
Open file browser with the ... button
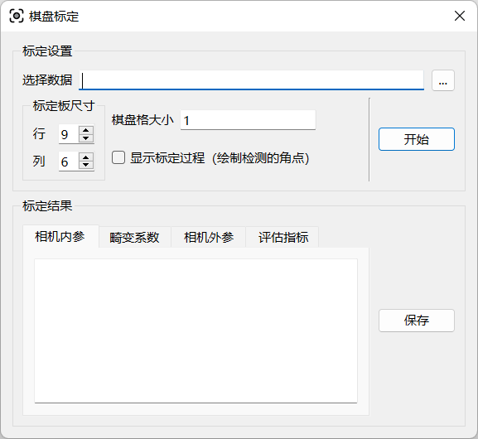point(443,80)
